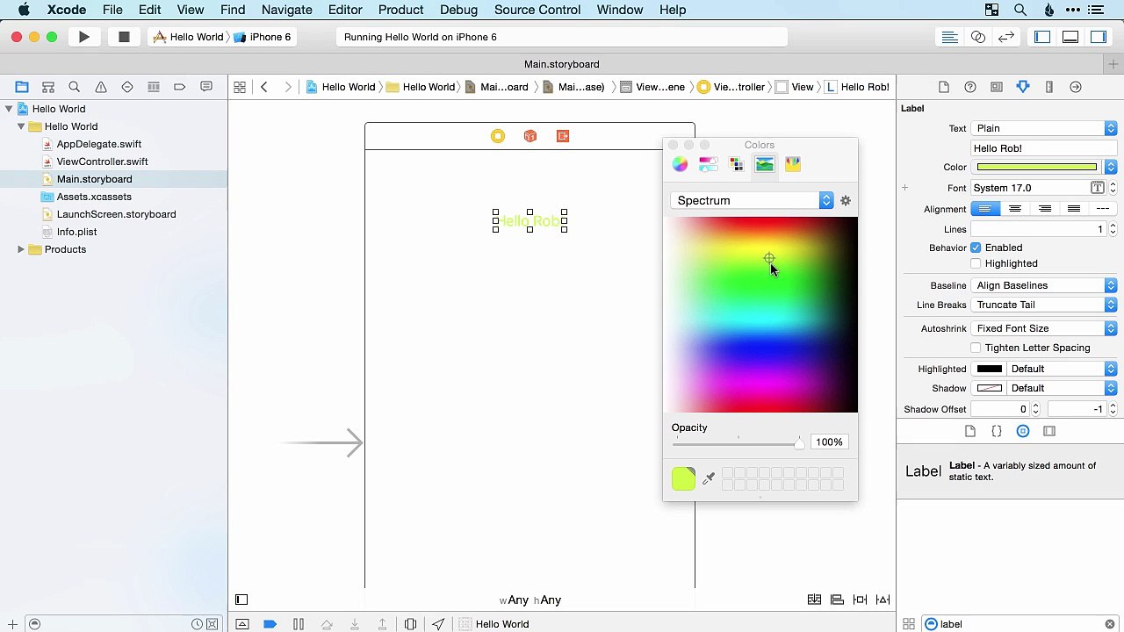Open the Line Breaks Truncate Tail dropdown

coord(1044,305)
